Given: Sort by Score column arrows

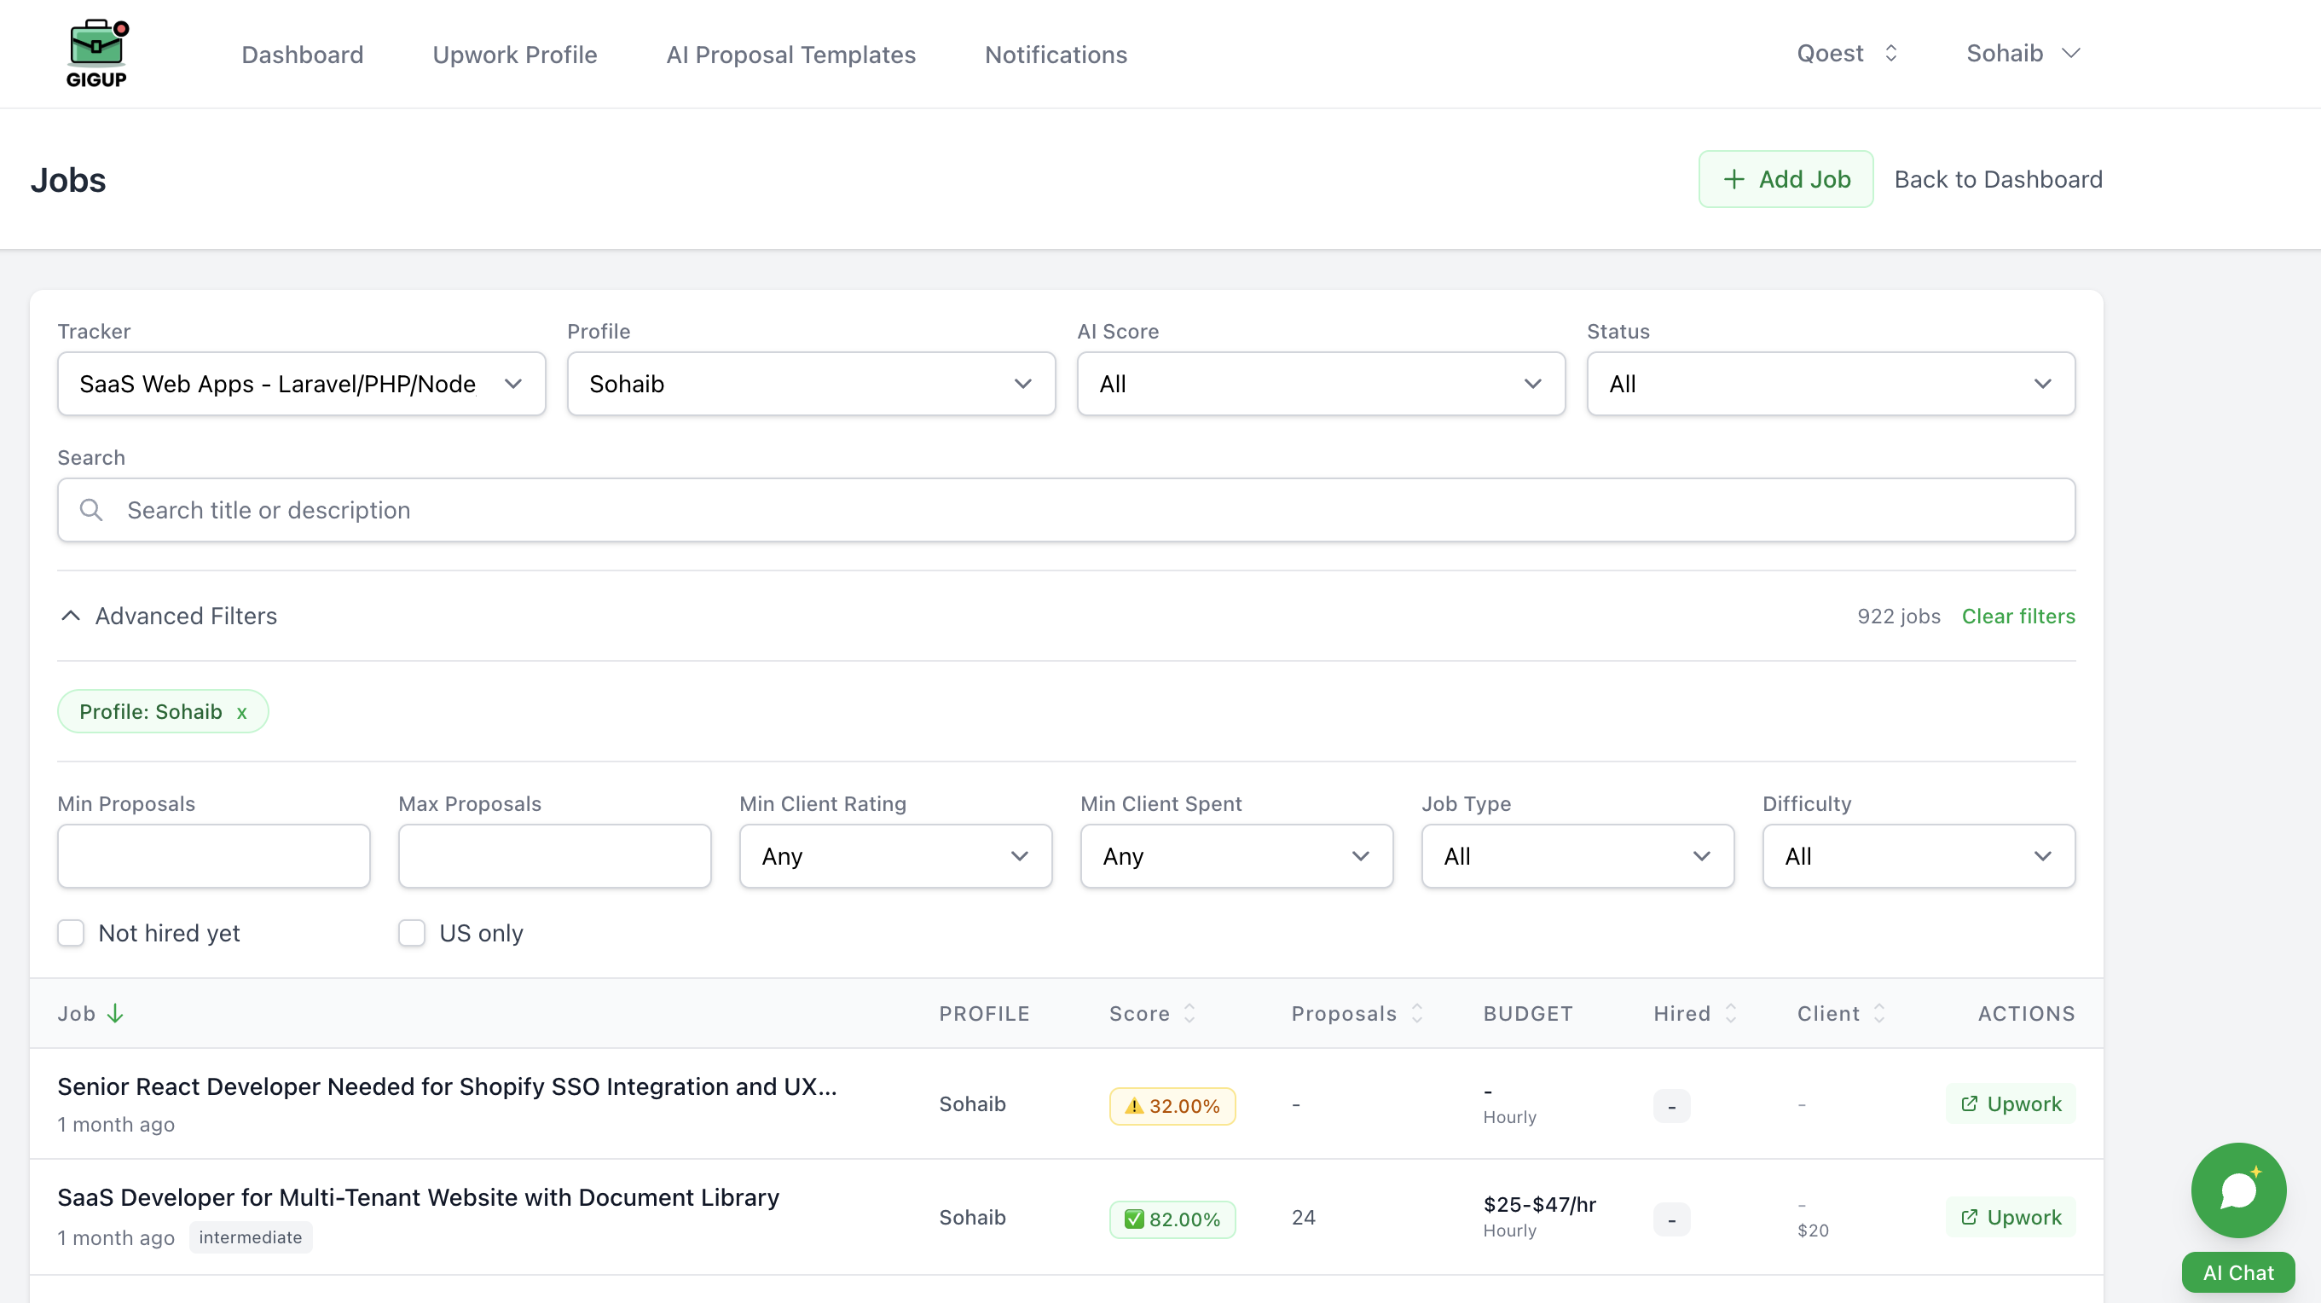Looking at the screenshot, I should tap(1189, 1014).
